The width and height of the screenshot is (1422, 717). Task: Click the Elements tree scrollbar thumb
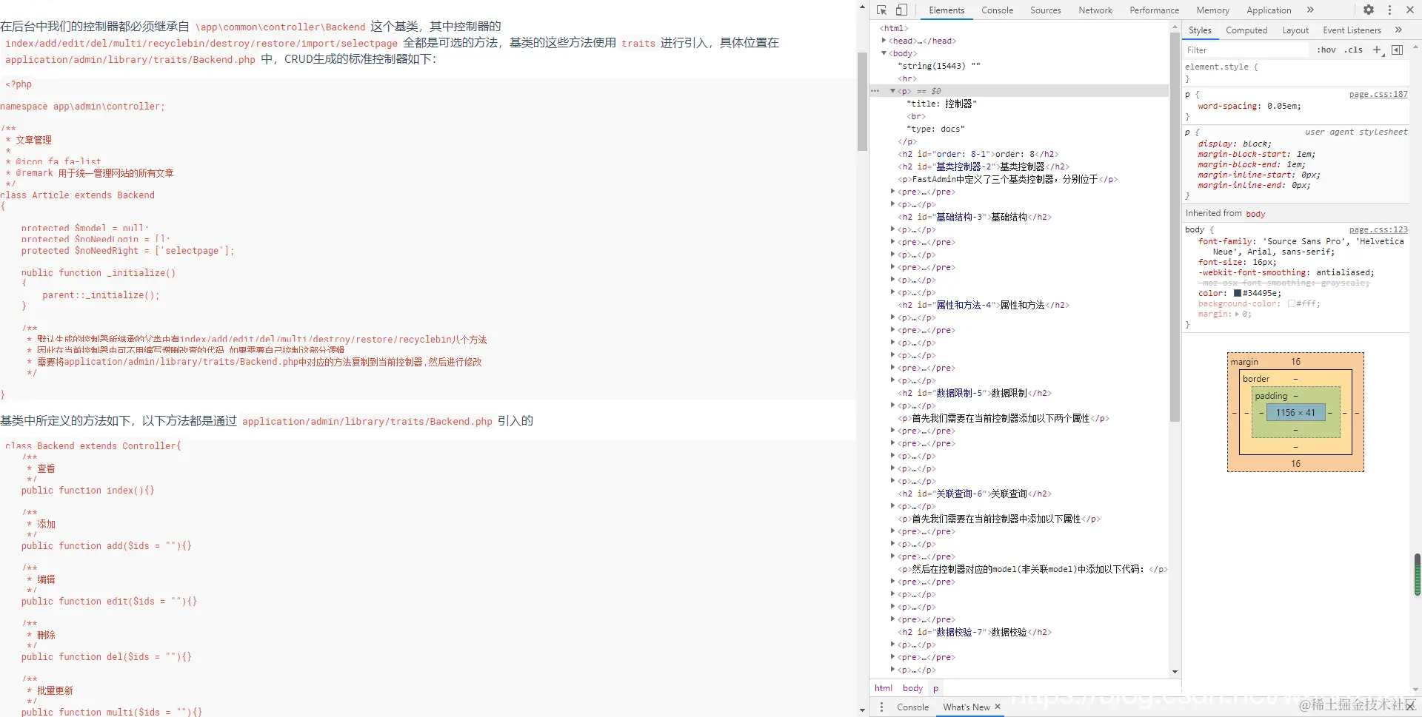click(1175, 226)
